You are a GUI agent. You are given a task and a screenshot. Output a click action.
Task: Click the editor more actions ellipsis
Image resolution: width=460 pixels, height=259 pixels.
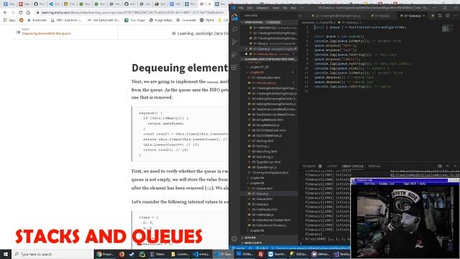click(x=455, y=16)
